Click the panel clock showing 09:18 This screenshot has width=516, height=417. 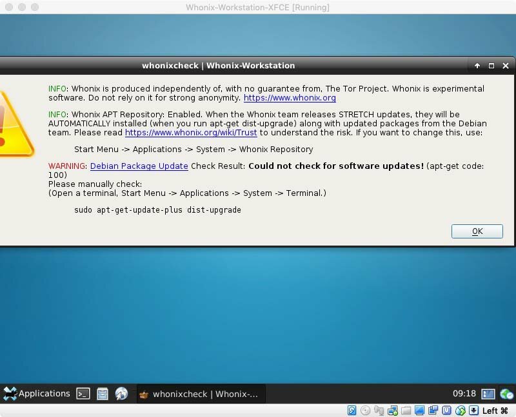pyautogui.click(x=464, y=394)
